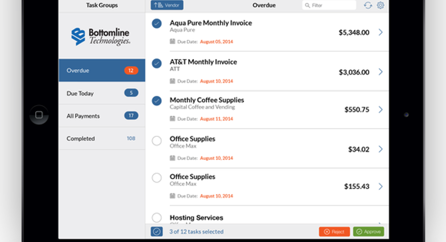Click the Monthly Coffee Supplies title
Image resolution: width=446 pixels, height=242 pixels.
(x=207, y=100)
